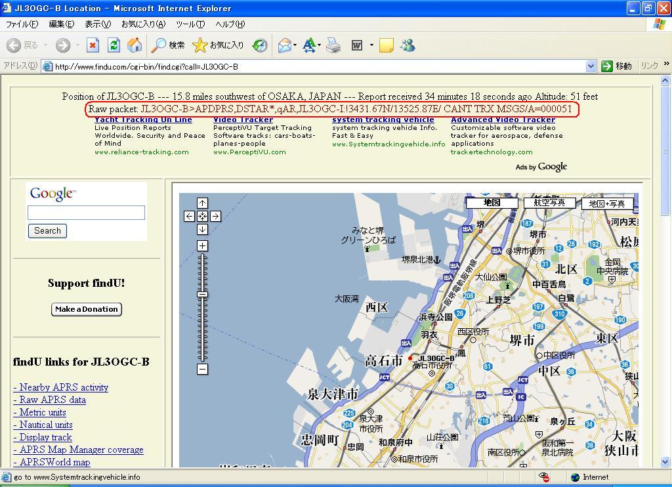This screenshot has width=672, height=487.
Task: Click the text size A icon
Action: point(309,45)
